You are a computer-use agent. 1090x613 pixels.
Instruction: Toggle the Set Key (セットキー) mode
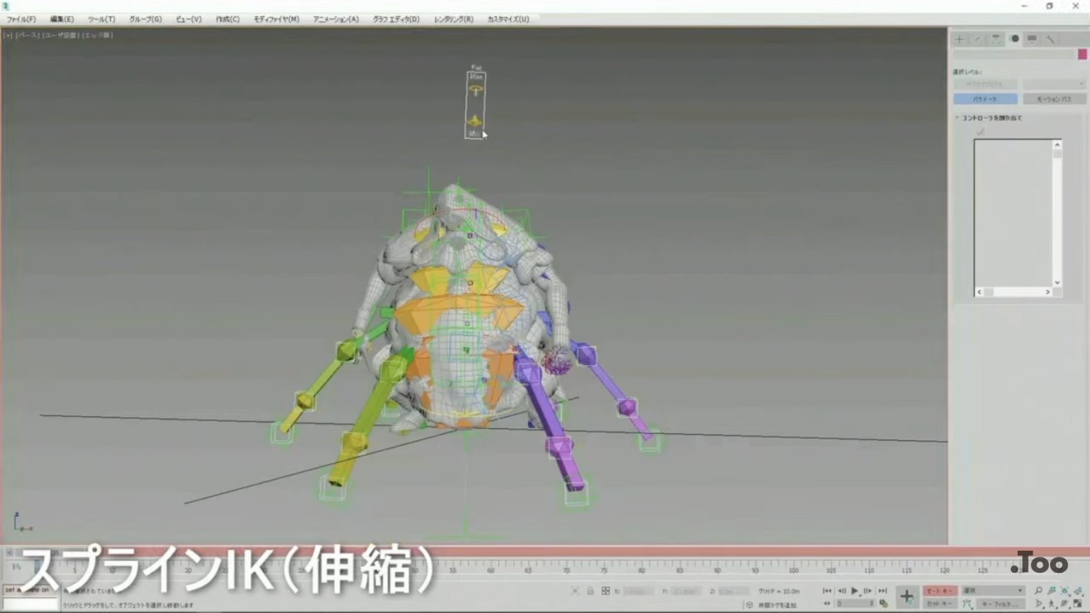tap(939, 603)
